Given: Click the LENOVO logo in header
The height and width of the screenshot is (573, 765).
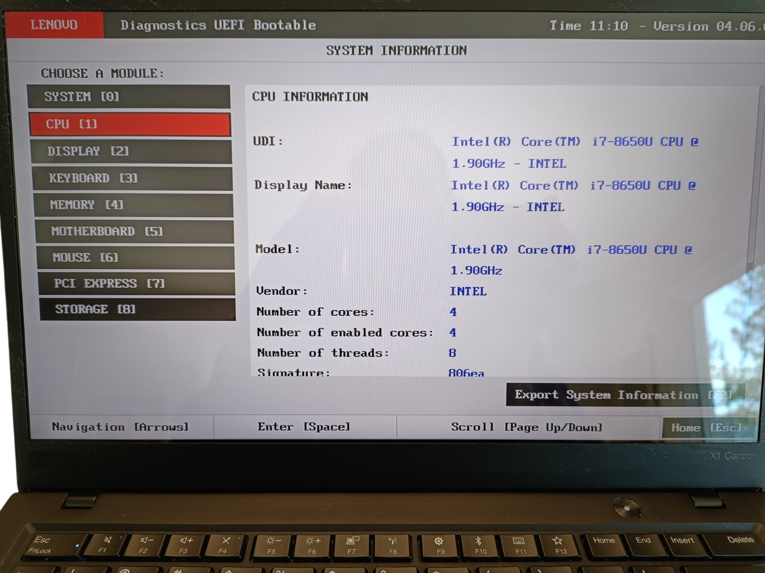Looking at the screenshot, I should coord(54,25).
